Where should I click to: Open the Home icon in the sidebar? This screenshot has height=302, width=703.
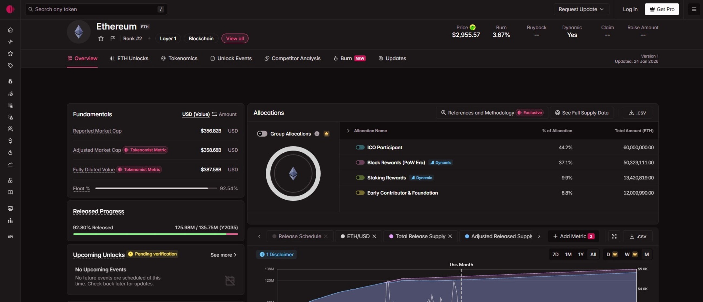10,30
